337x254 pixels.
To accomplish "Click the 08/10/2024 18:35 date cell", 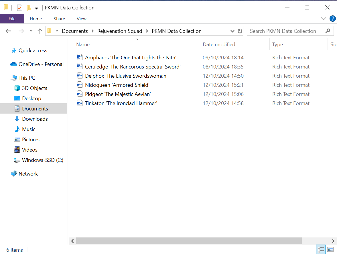I will 223,67.
